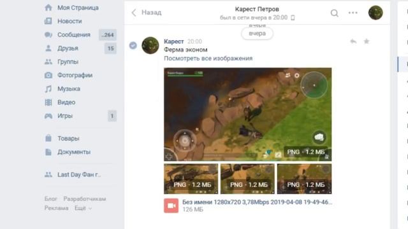Click the 126 МБ file size text
The height and width of the screenshot is (229, 408).
193,209
